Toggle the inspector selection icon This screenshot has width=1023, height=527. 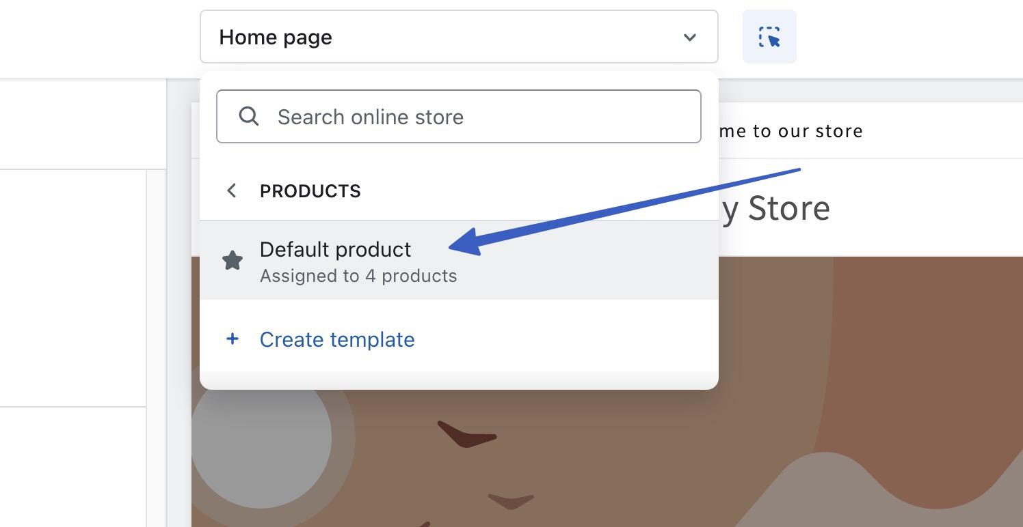pos(769,37)
